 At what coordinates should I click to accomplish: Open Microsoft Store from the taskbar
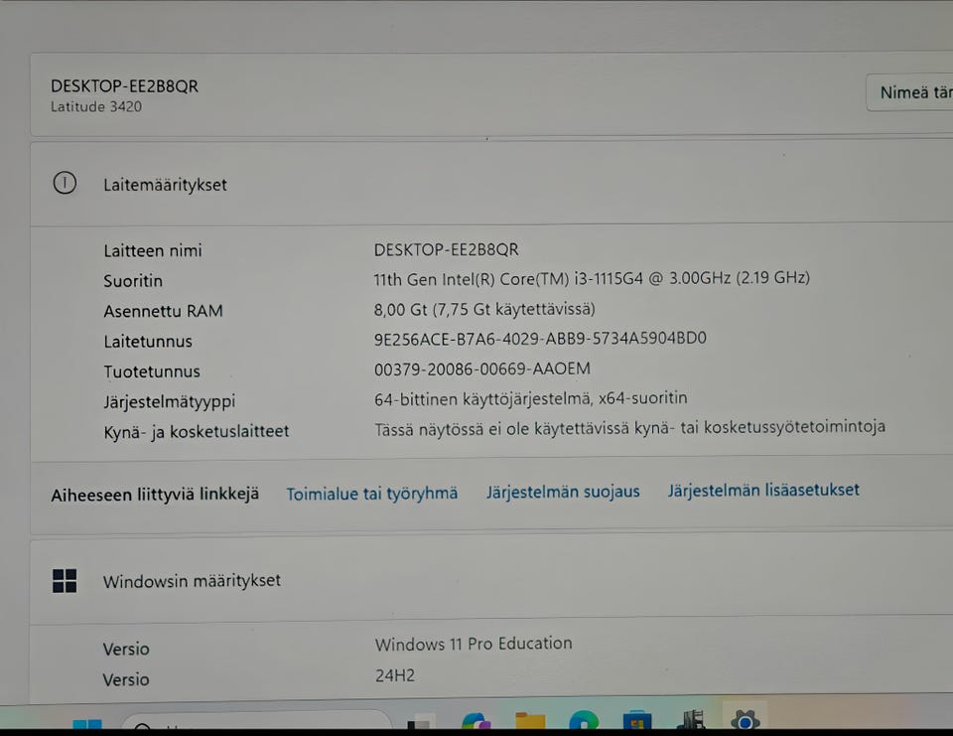pyautogui.click(x=637, y=719)
